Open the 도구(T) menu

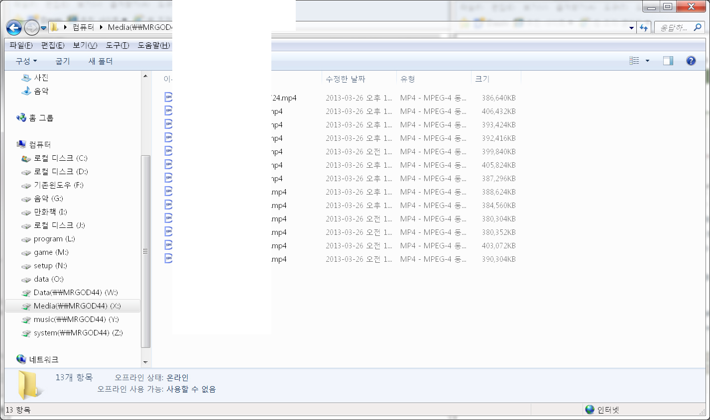118,45
